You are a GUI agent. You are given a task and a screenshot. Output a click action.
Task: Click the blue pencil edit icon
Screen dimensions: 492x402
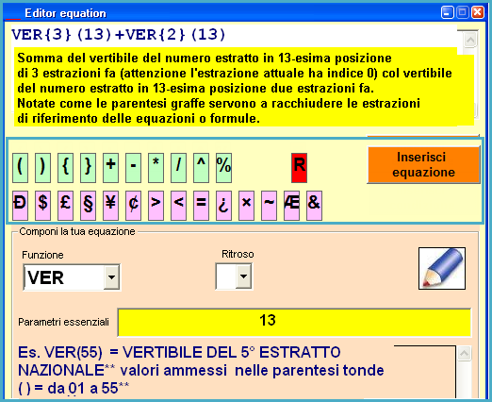(442, 268)
